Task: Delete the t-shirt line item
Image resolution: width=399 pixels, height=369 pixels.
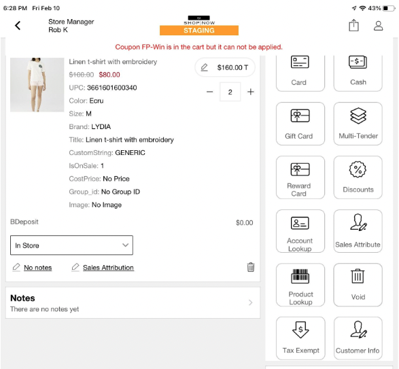Action: (x=251, y=267)
